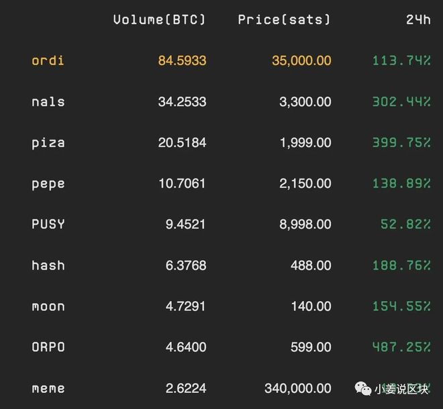This screenshot has height=409, width=443.
Task: Click ordi price 35,000.00
Action: click(301, 61)
